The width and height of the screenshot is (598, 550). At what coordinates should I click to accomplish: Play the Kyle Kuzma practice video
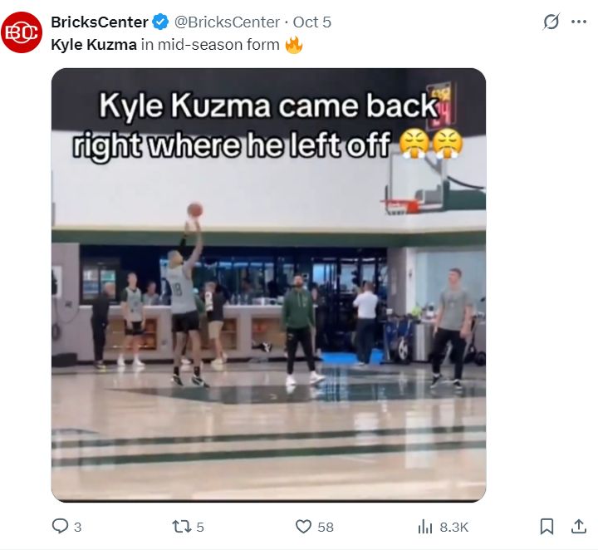(268, 285)
